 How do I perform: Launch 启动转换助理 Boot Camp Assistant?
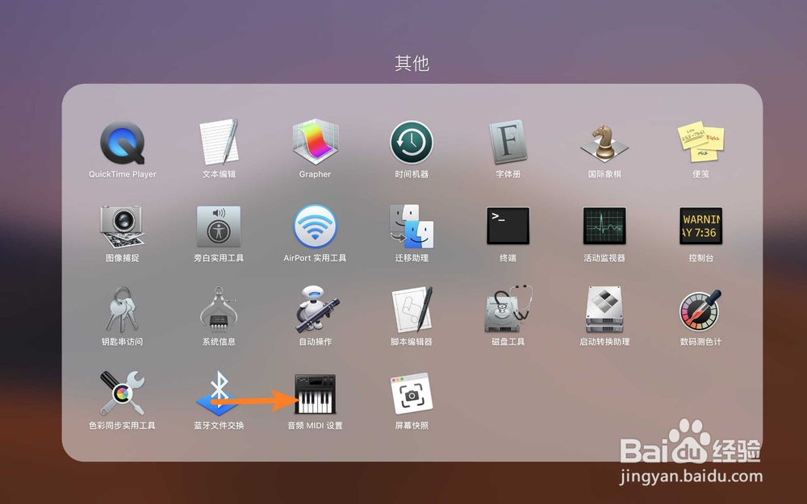[604, 310]
